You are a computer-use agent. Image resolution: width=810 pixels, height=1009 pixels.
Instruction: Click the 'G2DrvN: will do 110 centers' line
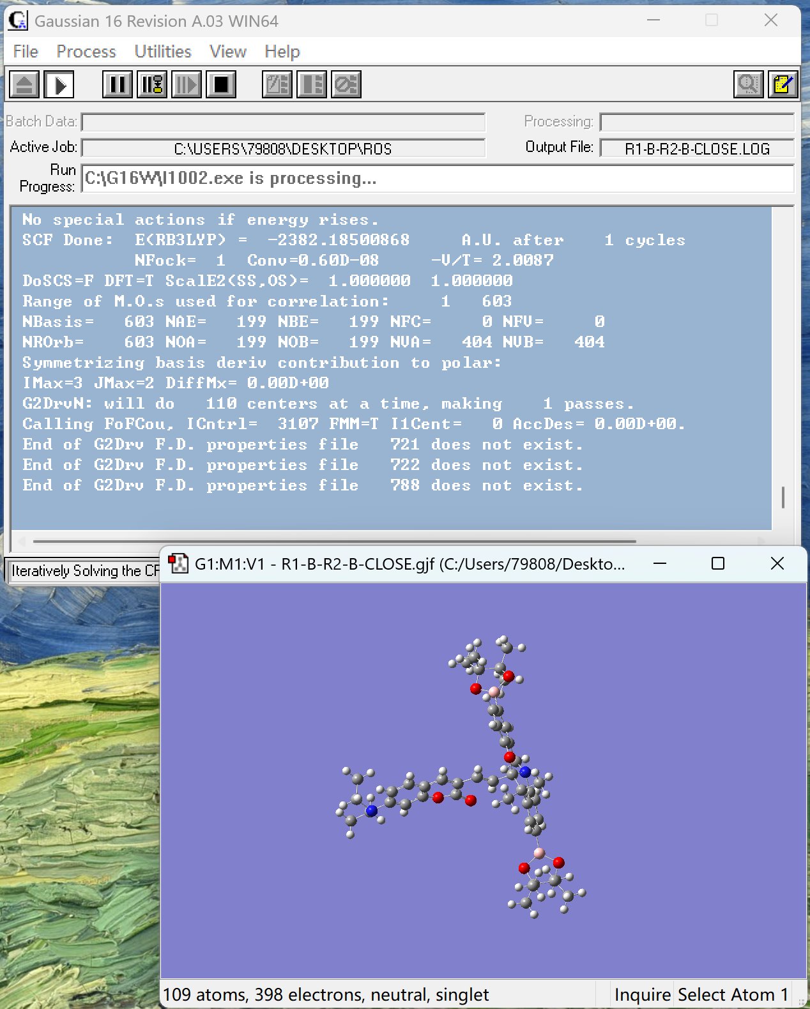[328, 403]
